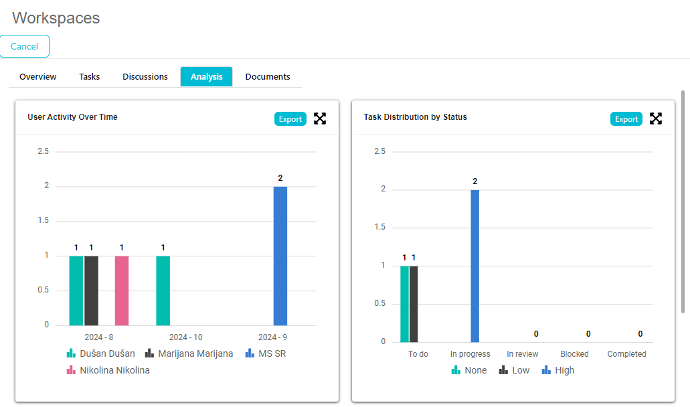This screenshot has height=407, width=690.
Task: Expand the Task Distribution by Status chart fullscreen
Action: point(656,119)
